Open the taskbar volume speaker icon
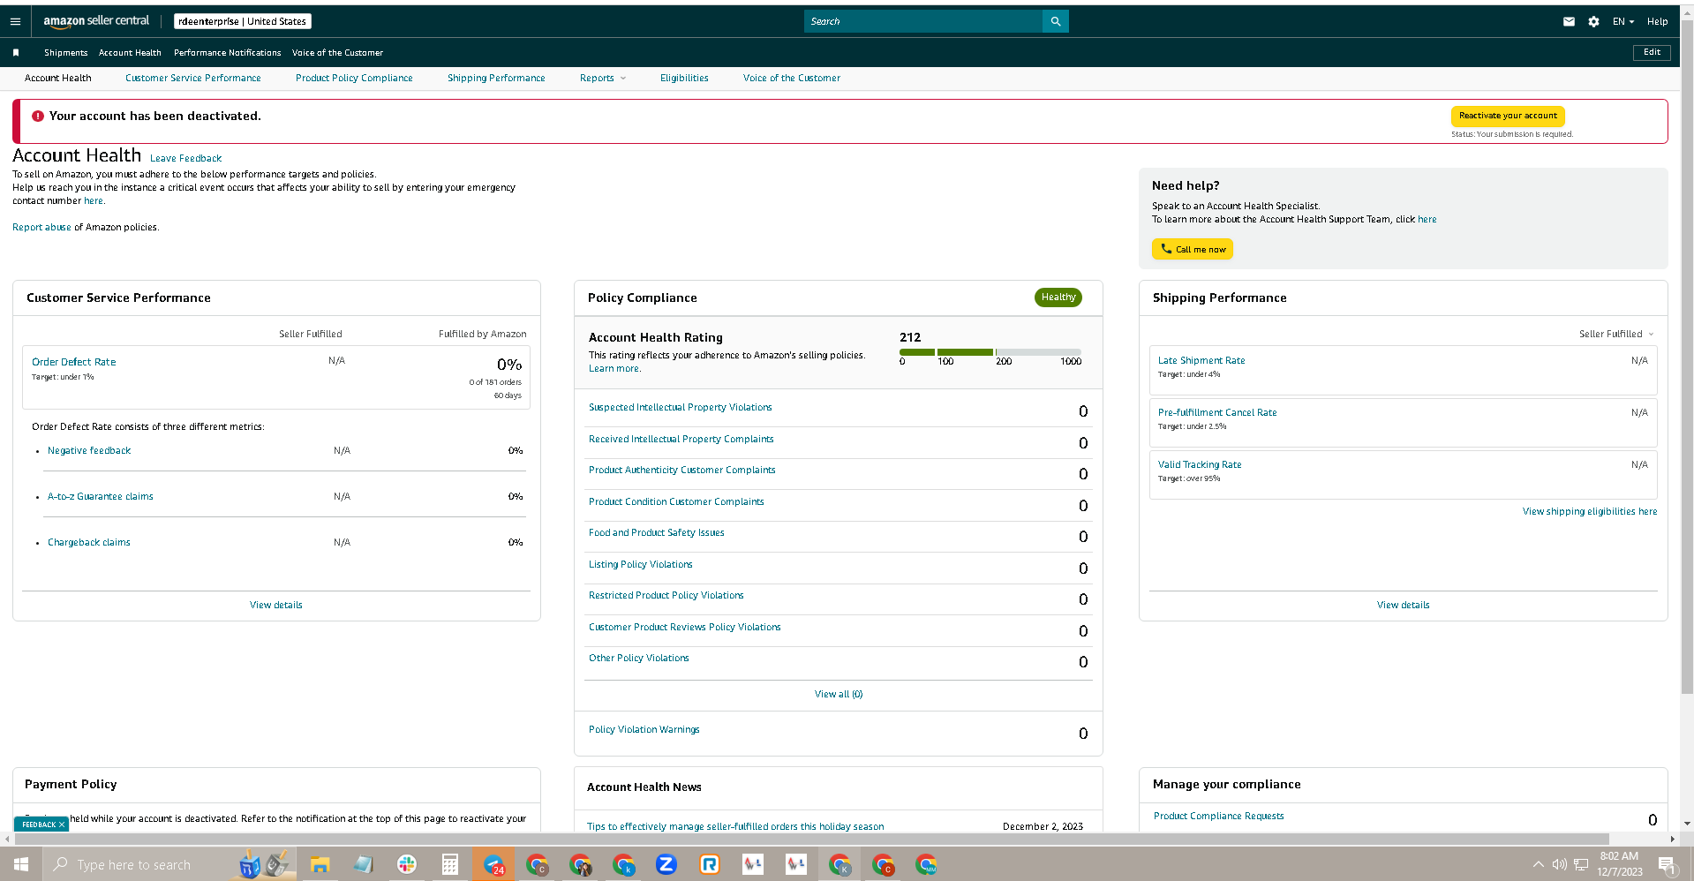This screenshot has height=881, width=1694. coord(1560,864)
